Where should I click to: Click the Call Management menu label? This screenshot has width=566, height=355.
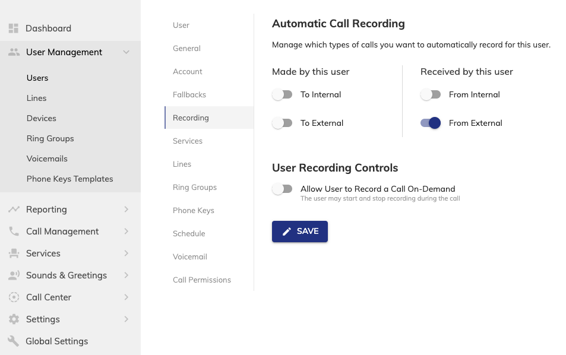[x=62, y=232]
